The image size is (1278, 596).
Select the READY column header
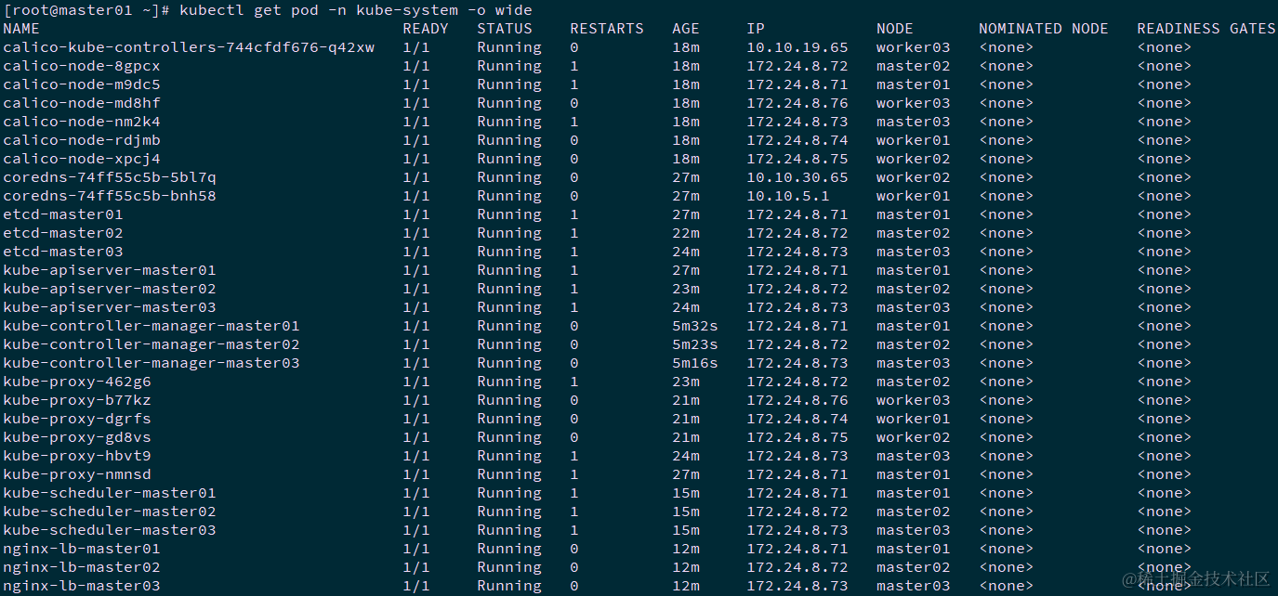pyautogui.click(x=426, y=29)
